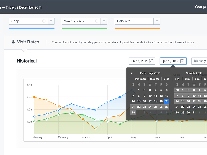This screenshot has height=155, width=207.
Task: Select the YTD quick range option
Action: pyautogui.click(x=166, y=79)
